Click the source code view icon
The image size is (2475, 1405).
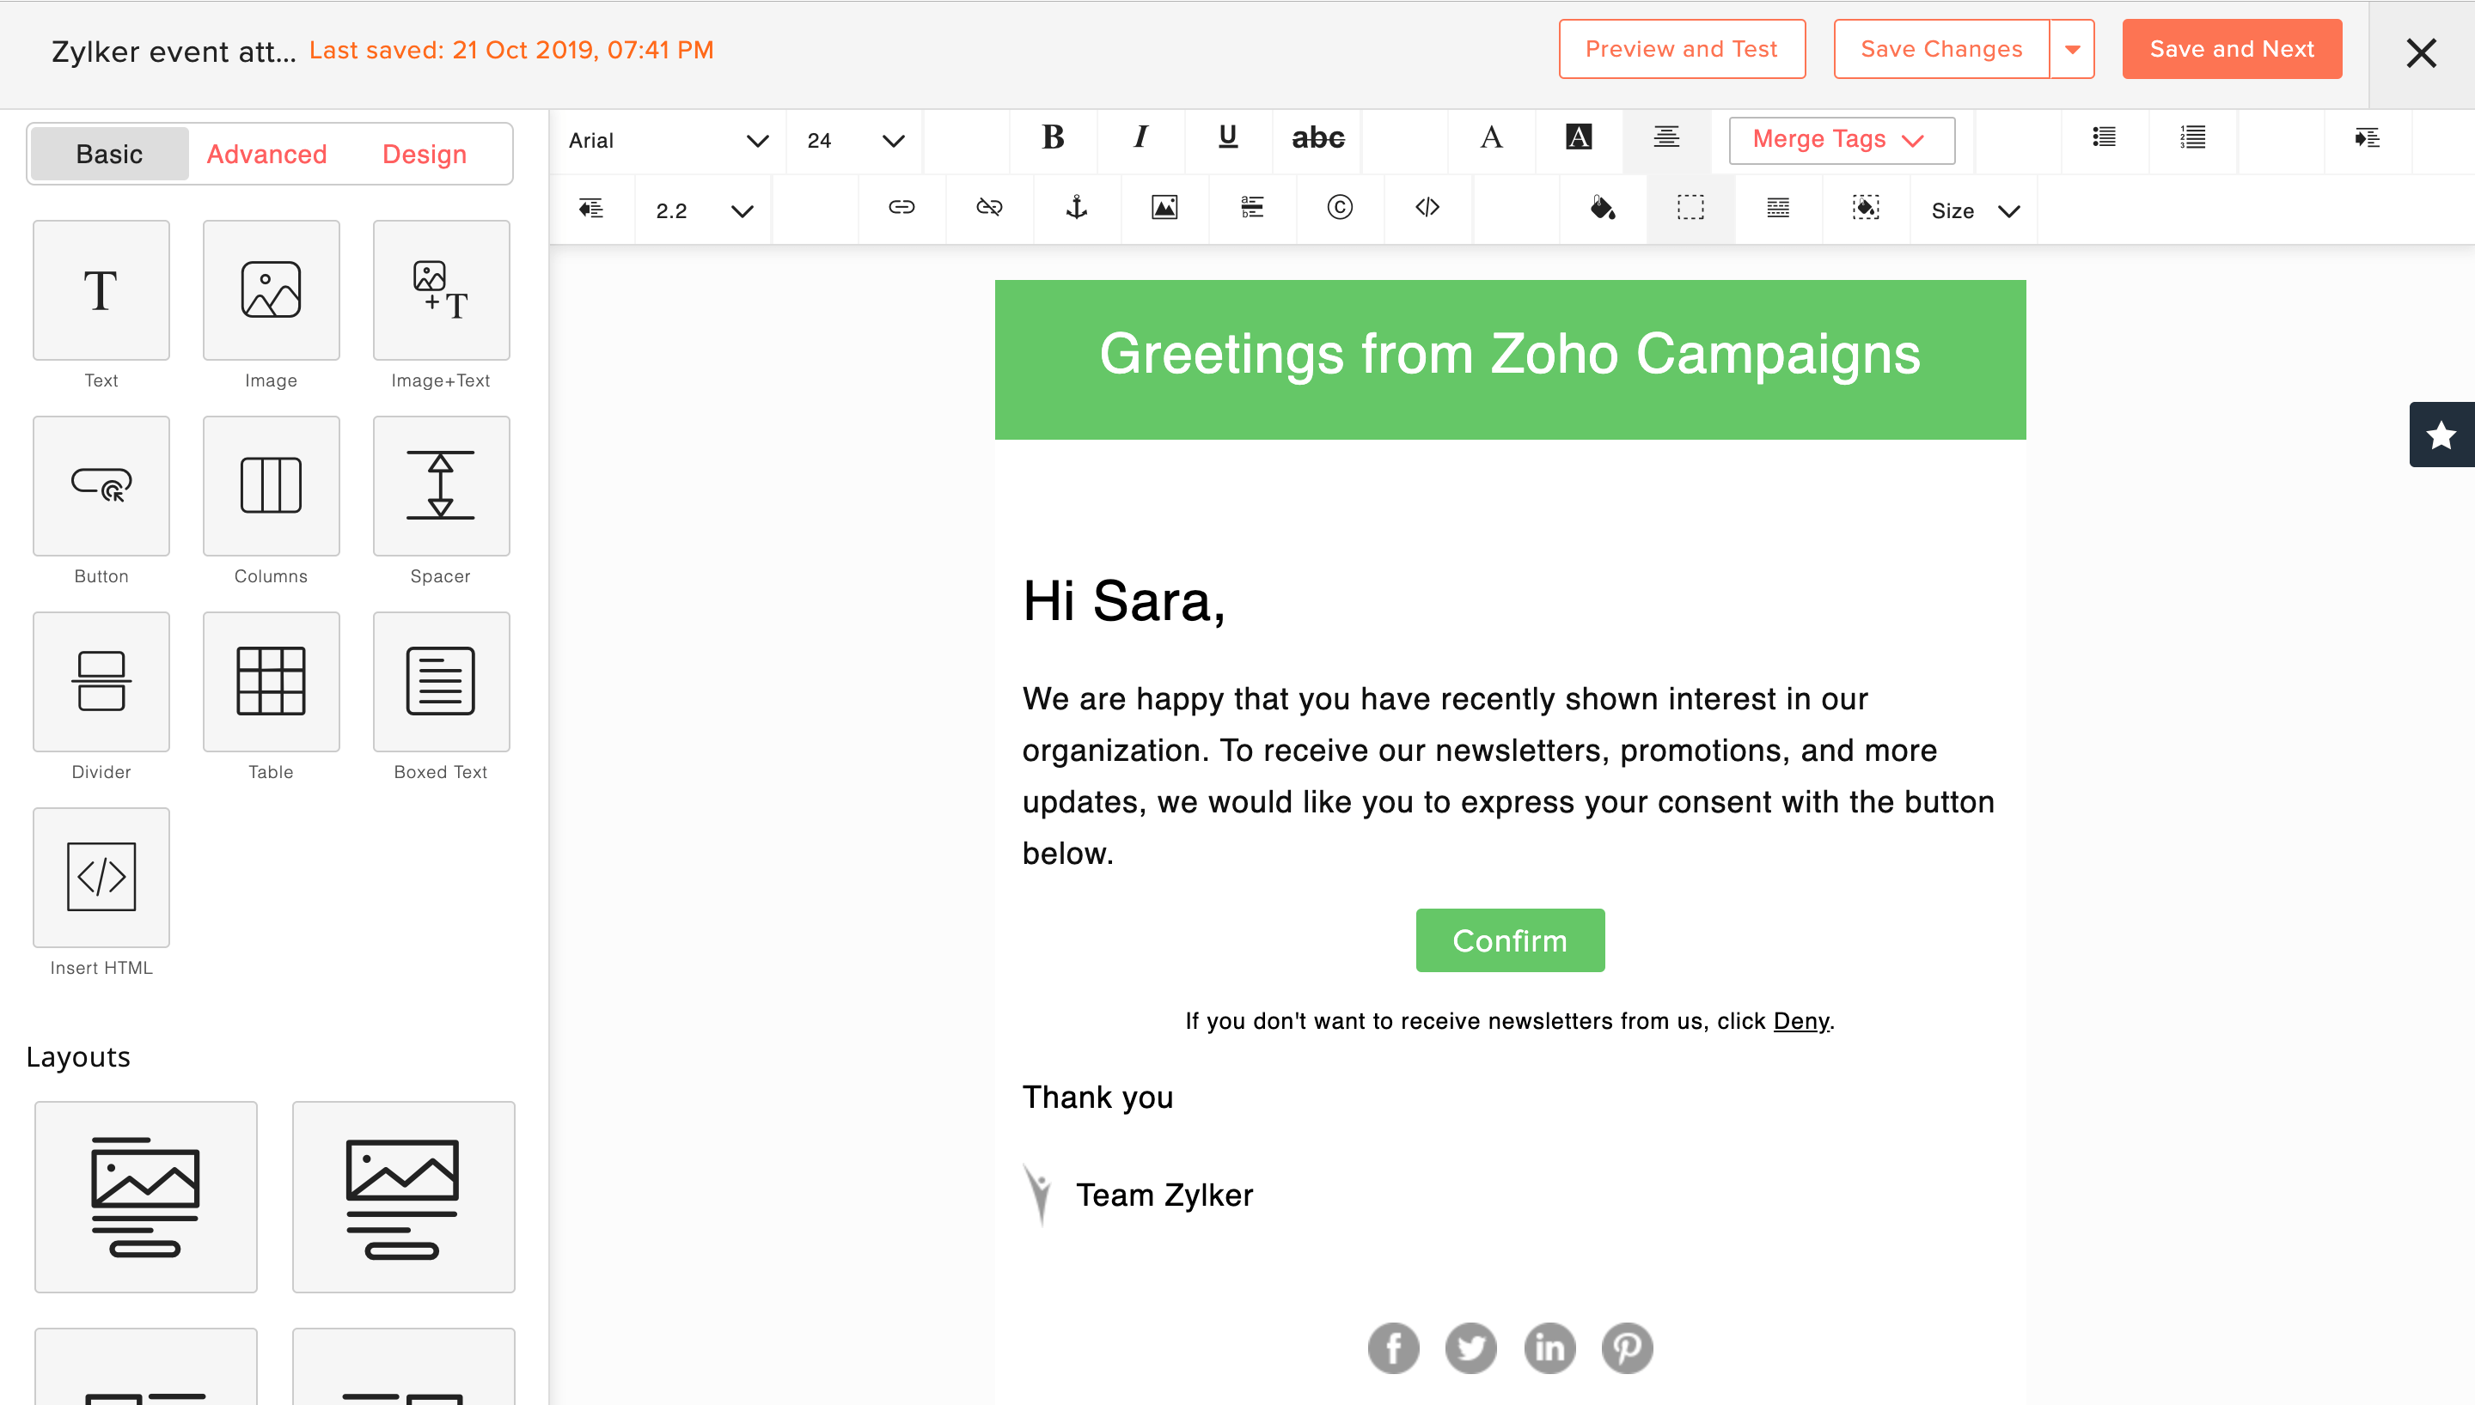click(1427, 208)
